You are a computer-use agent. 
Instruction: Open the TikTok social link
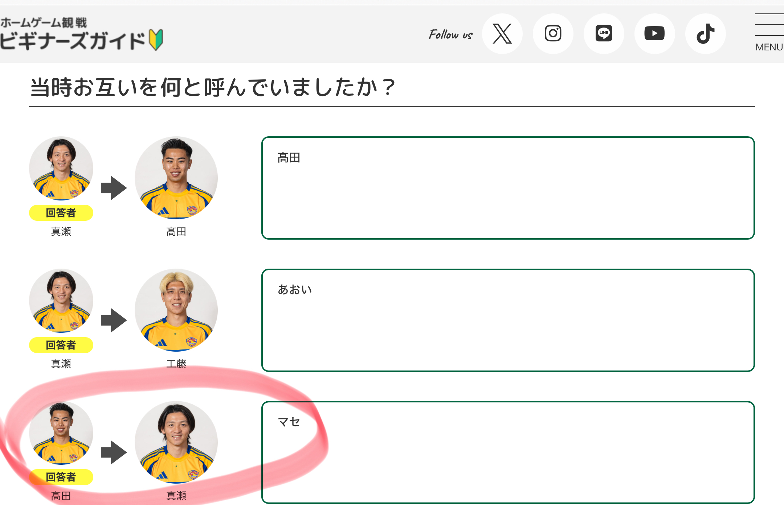(x=706, y=34)
